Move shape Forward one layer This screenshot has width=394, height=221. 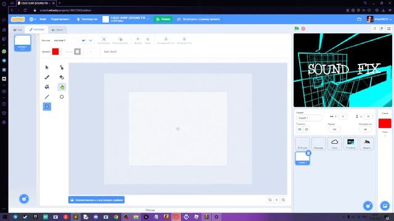[x=138, y=40]
